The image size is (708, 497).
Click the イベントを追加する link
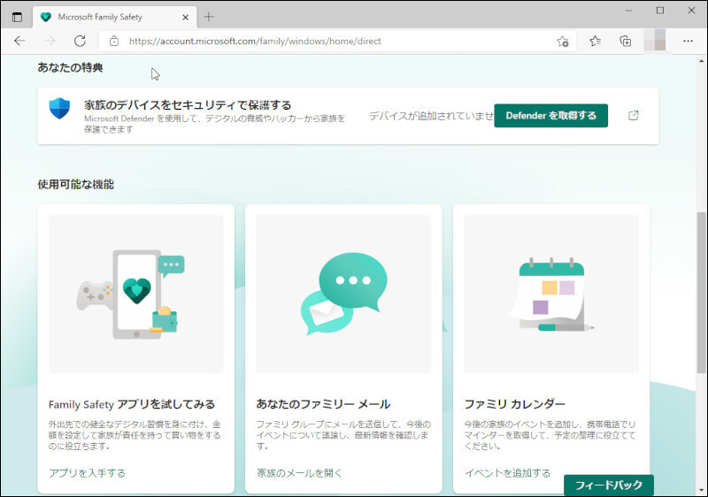(507, 473)
